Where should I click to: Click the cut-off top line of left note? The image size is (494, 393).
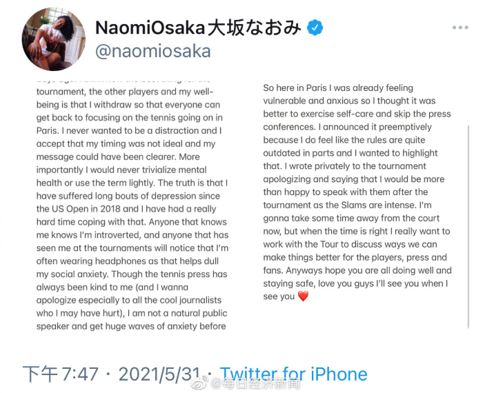click(123, 80)
